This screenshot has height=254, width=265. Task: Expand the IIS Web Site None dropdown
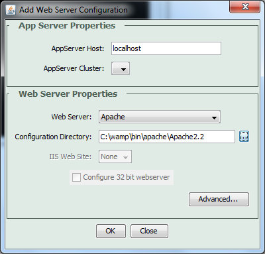[115, 157]
